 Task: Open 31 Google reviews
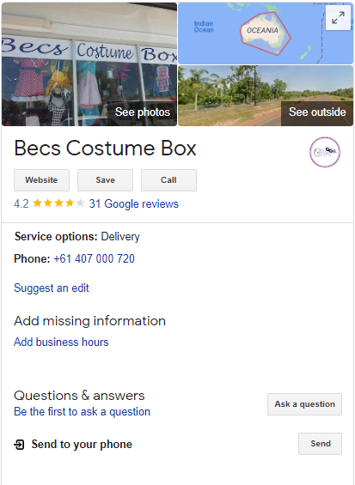click(x=134, y=203)
